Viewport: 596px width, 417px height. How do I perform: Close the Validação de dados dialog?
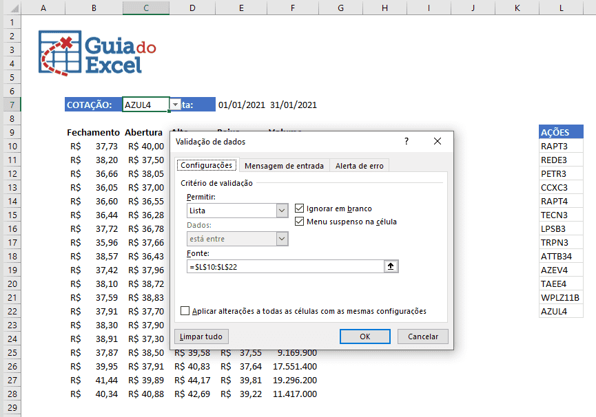437,141
